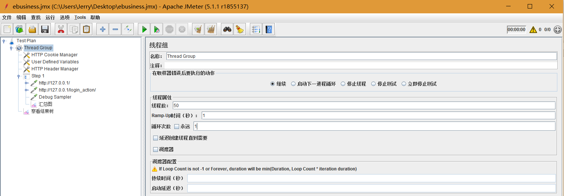The image size is (564, 196).
Task: Select the Step 1 controller label
Action: pos(38,76)
